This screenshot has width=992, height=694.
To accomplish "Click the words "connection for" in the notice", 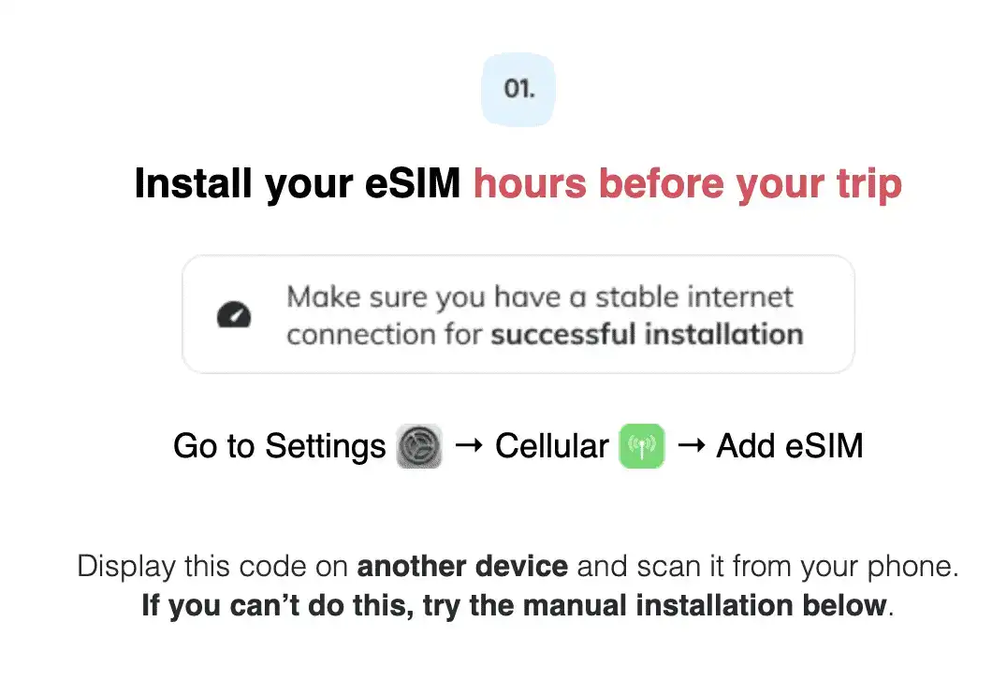I will (x=384, y=334).
